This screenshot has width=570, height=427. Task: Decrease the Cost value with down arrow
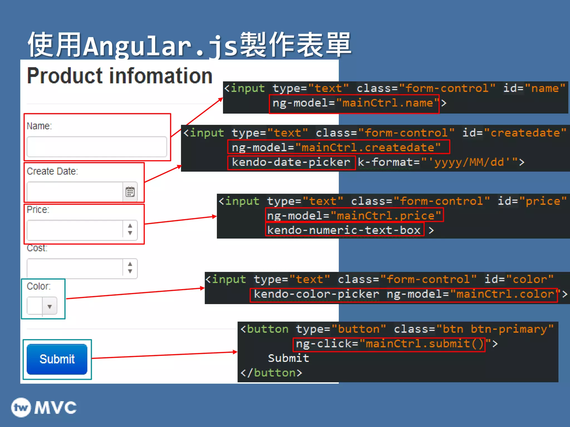tap(130, 272)
